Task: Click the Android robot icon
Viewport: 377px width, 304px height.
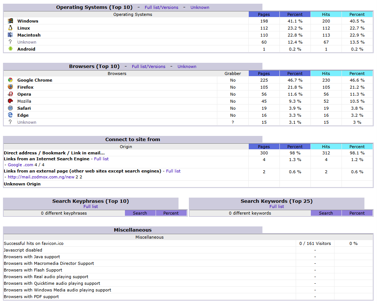Action: pyautogui.click(x=10, y=49)
